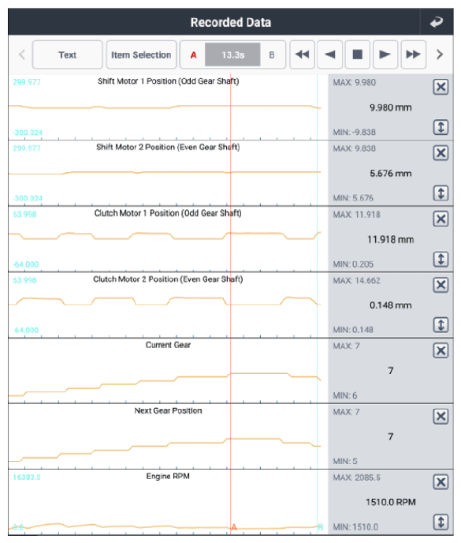Click the 13.3s time indicator
Screen dimensions: 461x543
coord(232,54)
